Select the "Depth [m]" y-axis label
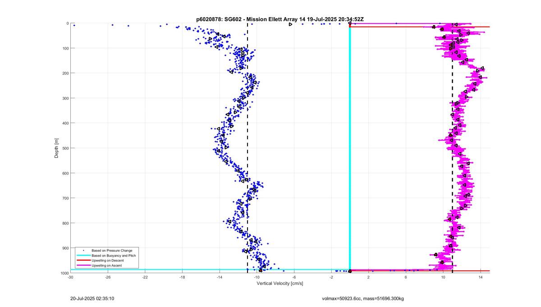541x307 pixels. [x=57, y=148]
